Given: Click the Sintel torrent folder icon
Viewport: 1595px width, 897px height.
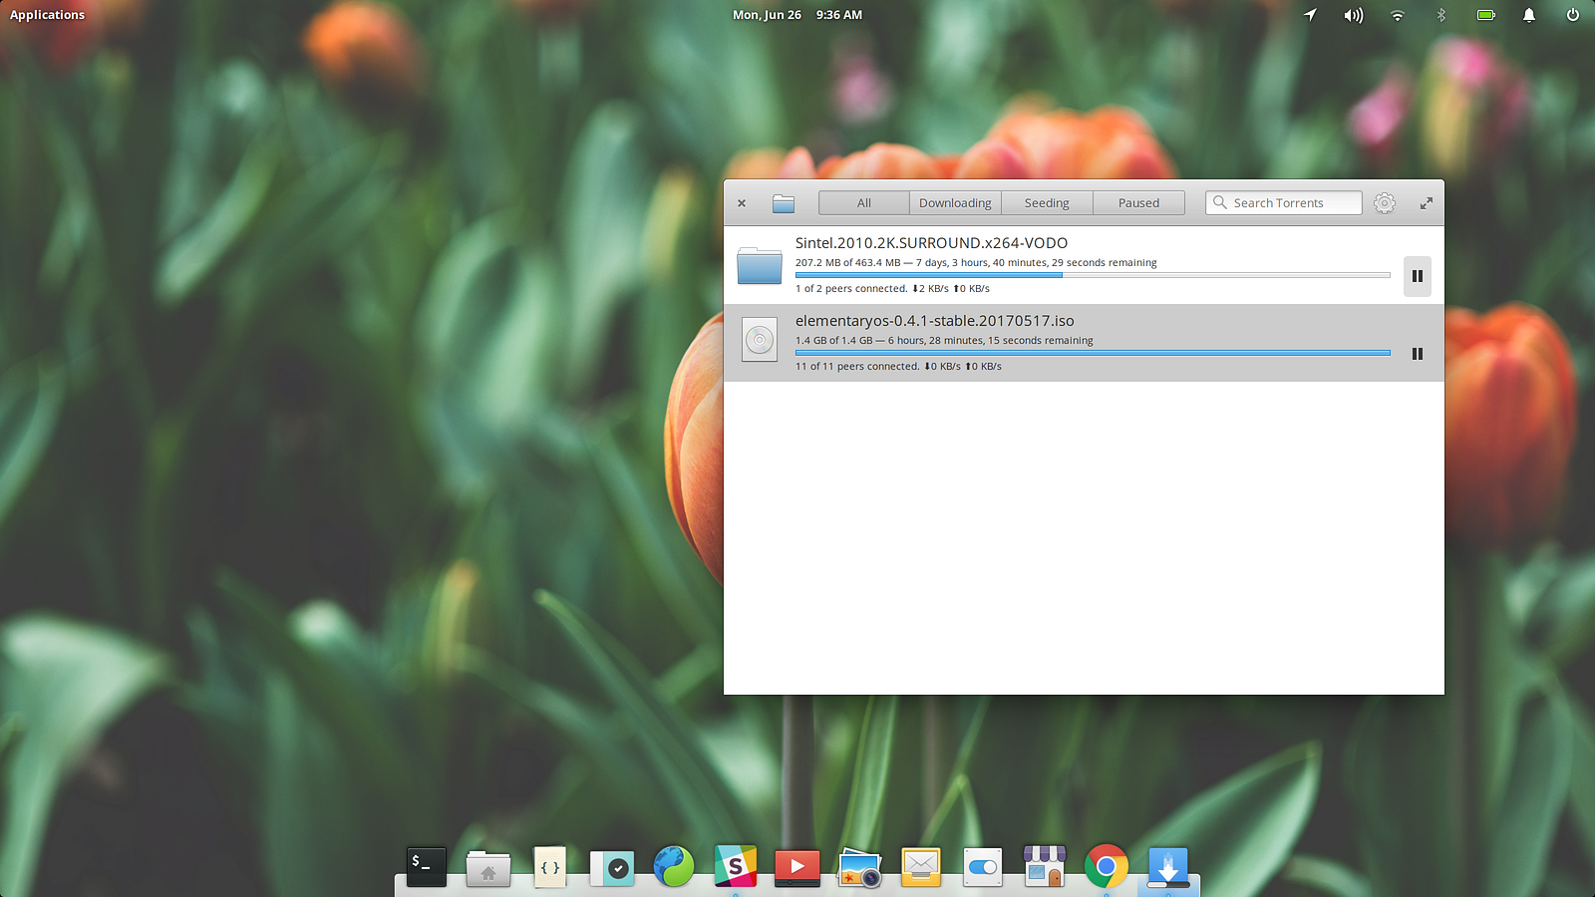Looking at the screenshot, I should (x=760, y=266).
